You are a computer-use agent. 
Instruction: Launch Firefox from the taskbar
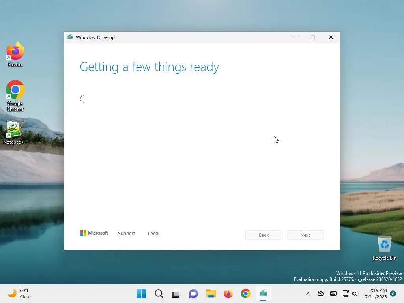tap(228, 294)
